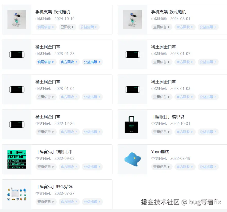Click the phone stand product thumbnail image
Screen dimensions: 227x212
(17, 19)
